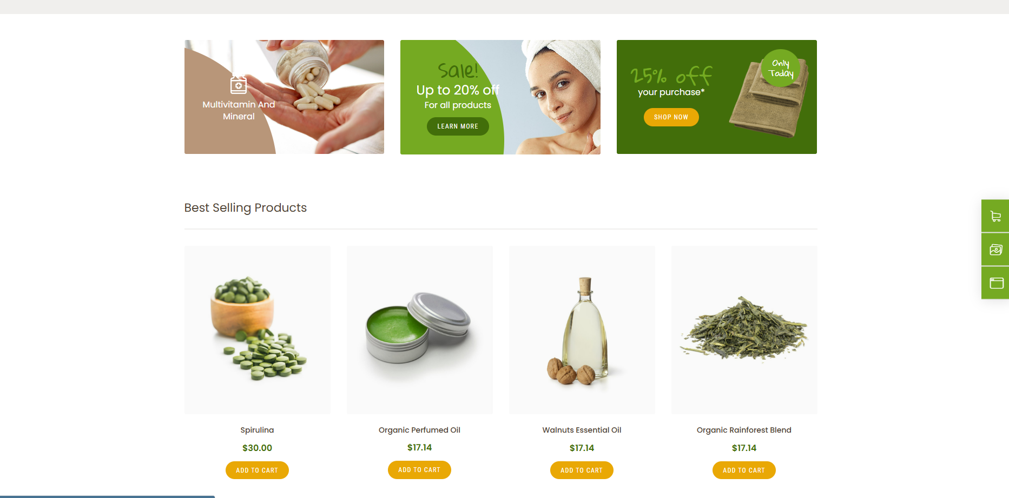This screenshot has width=1009, height=498.
Task: Add Organic Perfumed Oil to cart
Action: pos(419,470)
